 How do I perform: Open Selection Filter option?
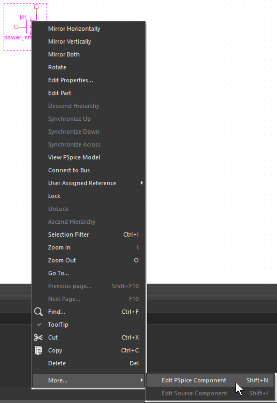pos(68,234)
